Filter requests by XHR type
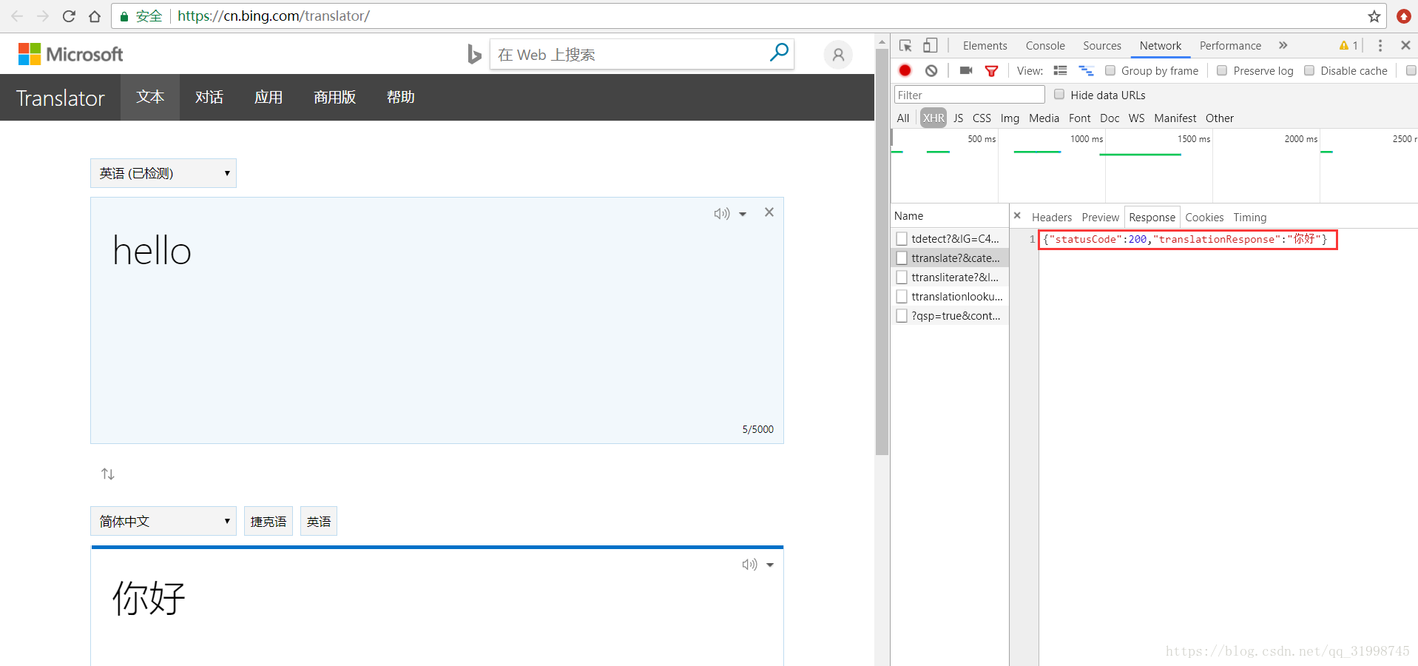This screenshot has height=666, width=1418. (933, 118)
